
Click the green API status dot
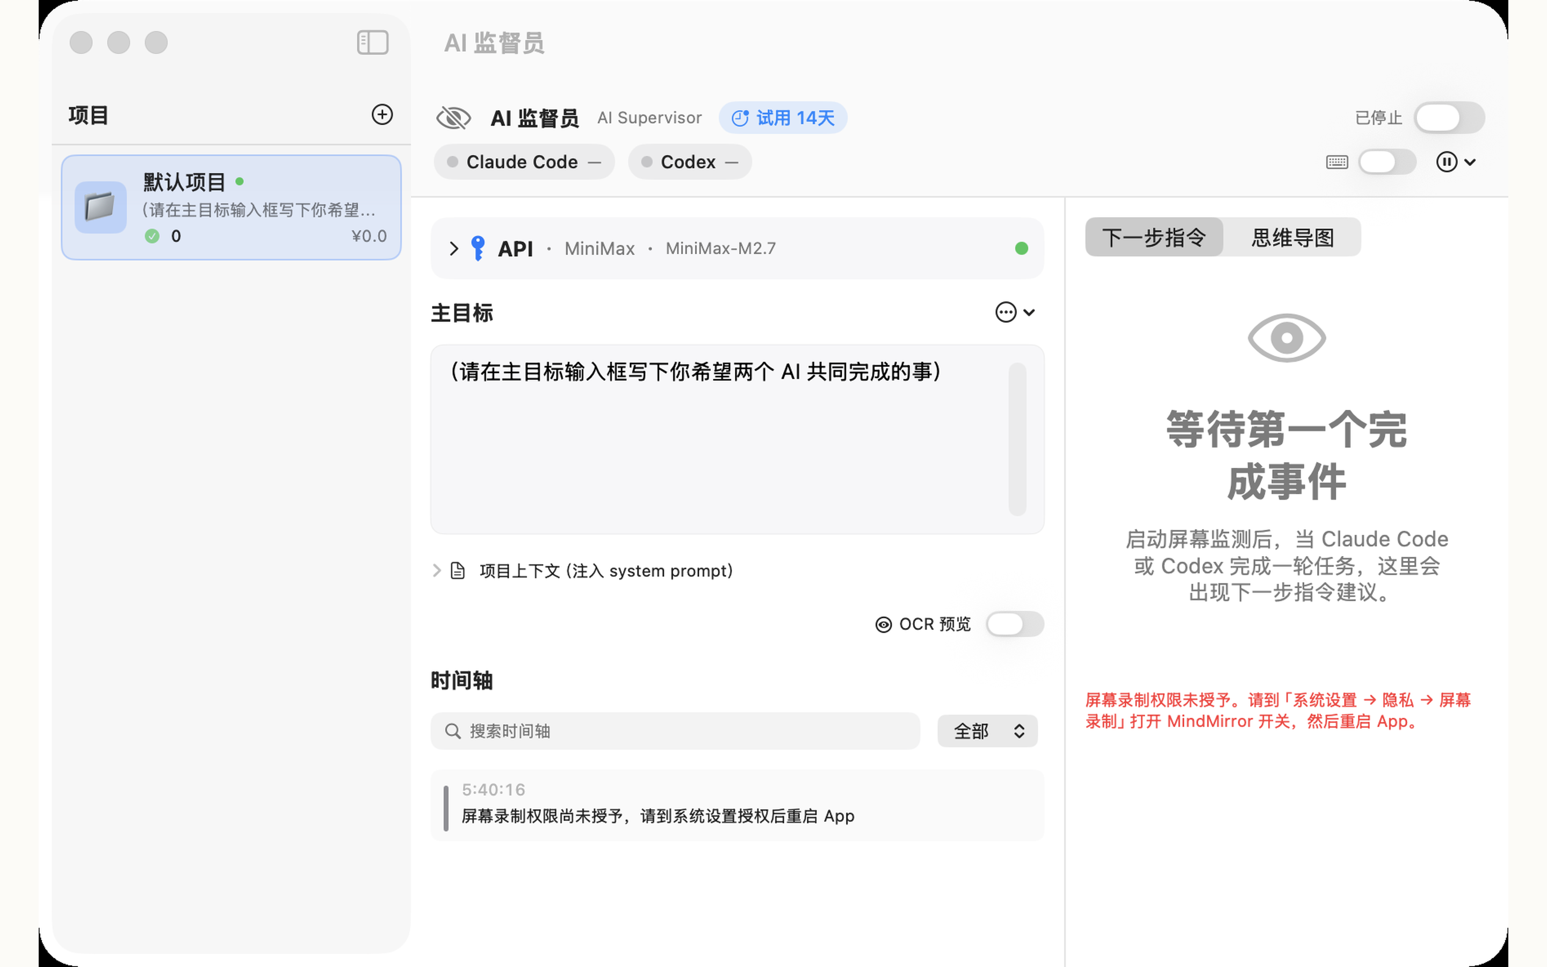1022,248
